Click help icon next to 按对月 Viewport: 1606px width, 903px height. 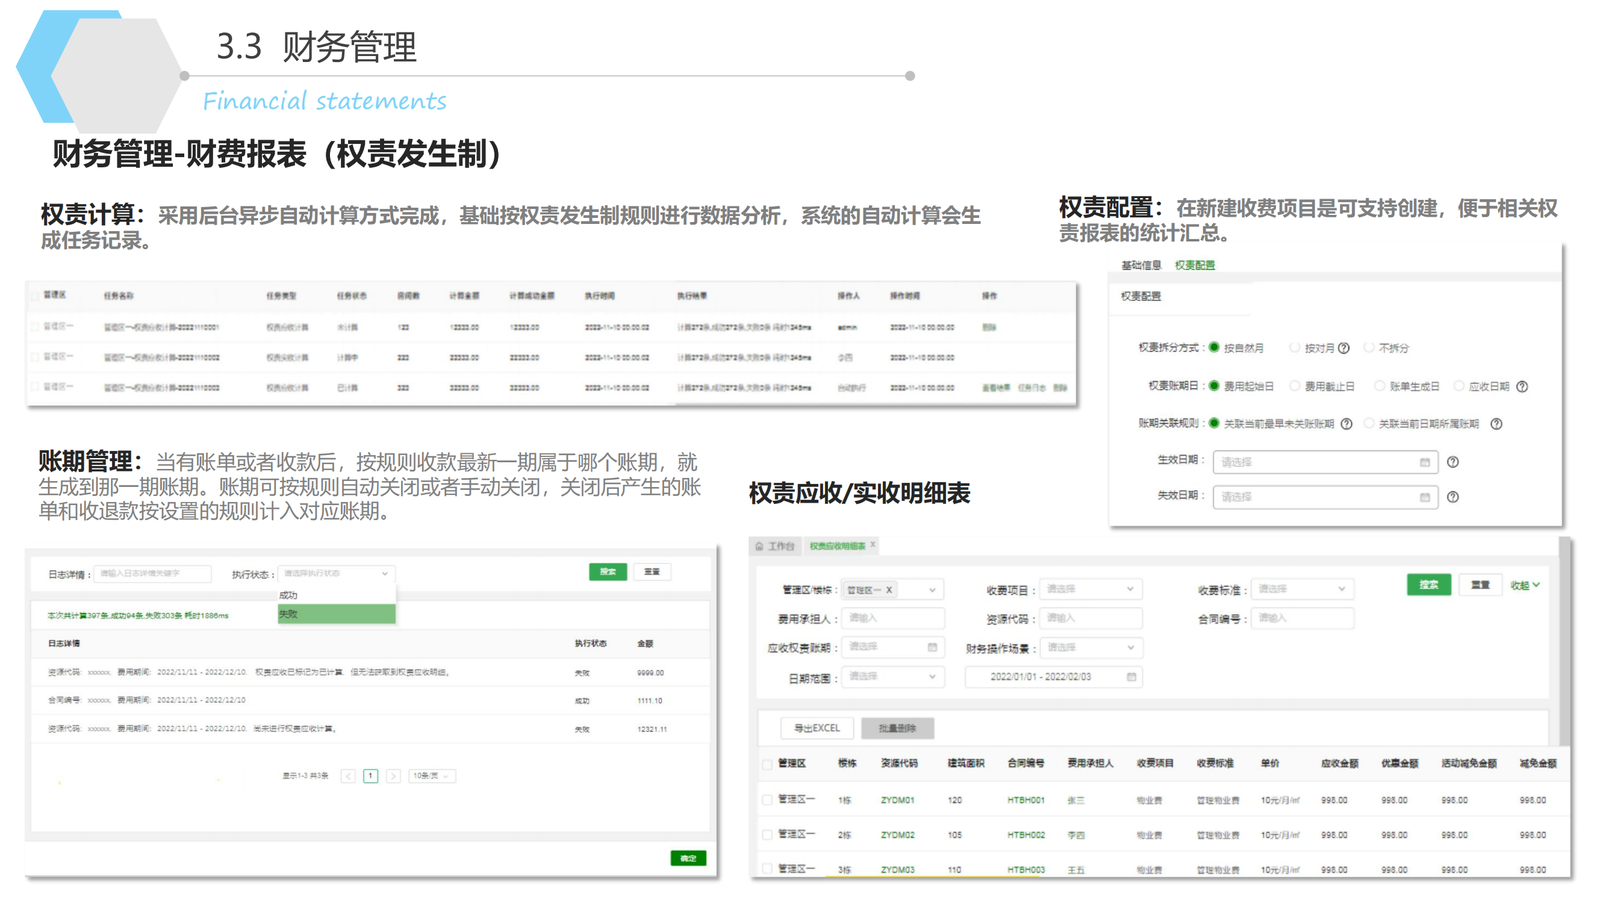pyautogui.click(x=1343, y=348)
